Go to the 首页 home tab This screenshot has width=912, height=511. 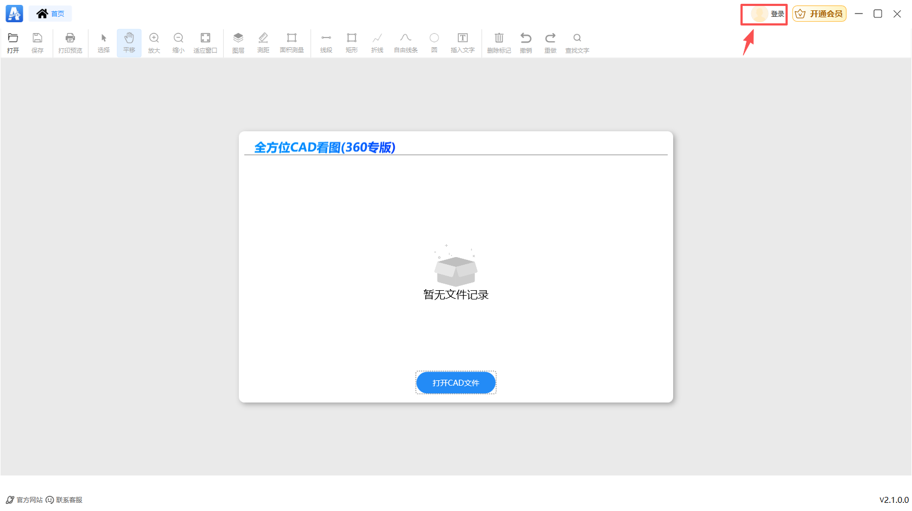(50, 13)
